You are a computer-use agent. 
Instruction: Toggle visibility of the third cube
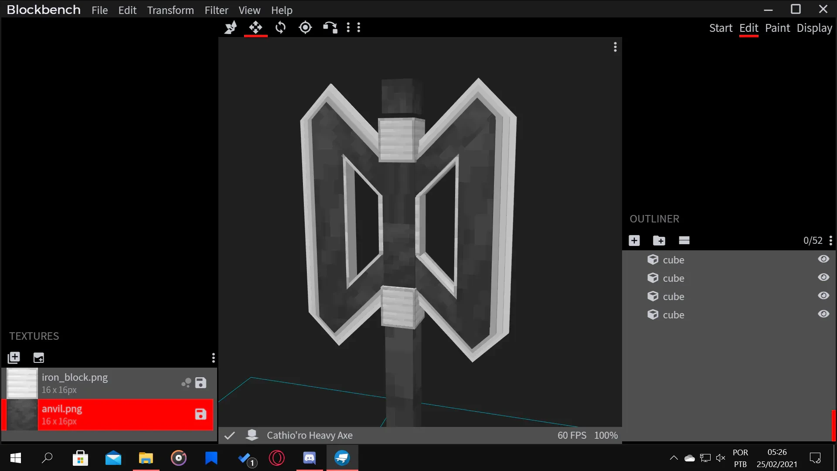point(823,296)
